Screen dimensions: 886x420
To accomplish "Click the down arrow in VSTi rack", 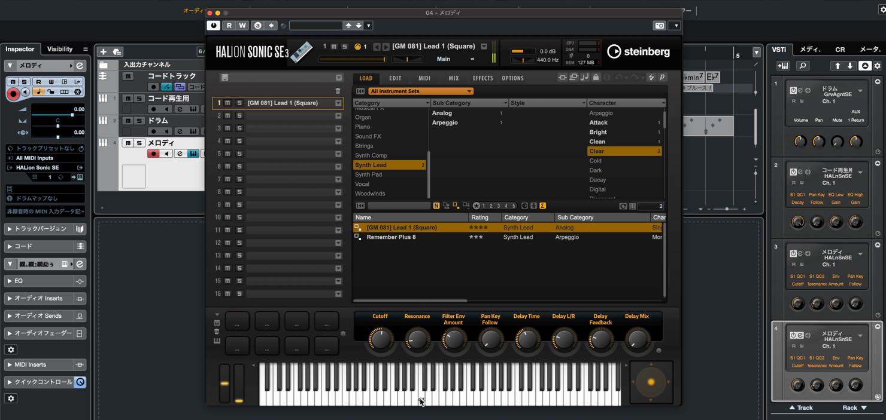I will 851,66.
